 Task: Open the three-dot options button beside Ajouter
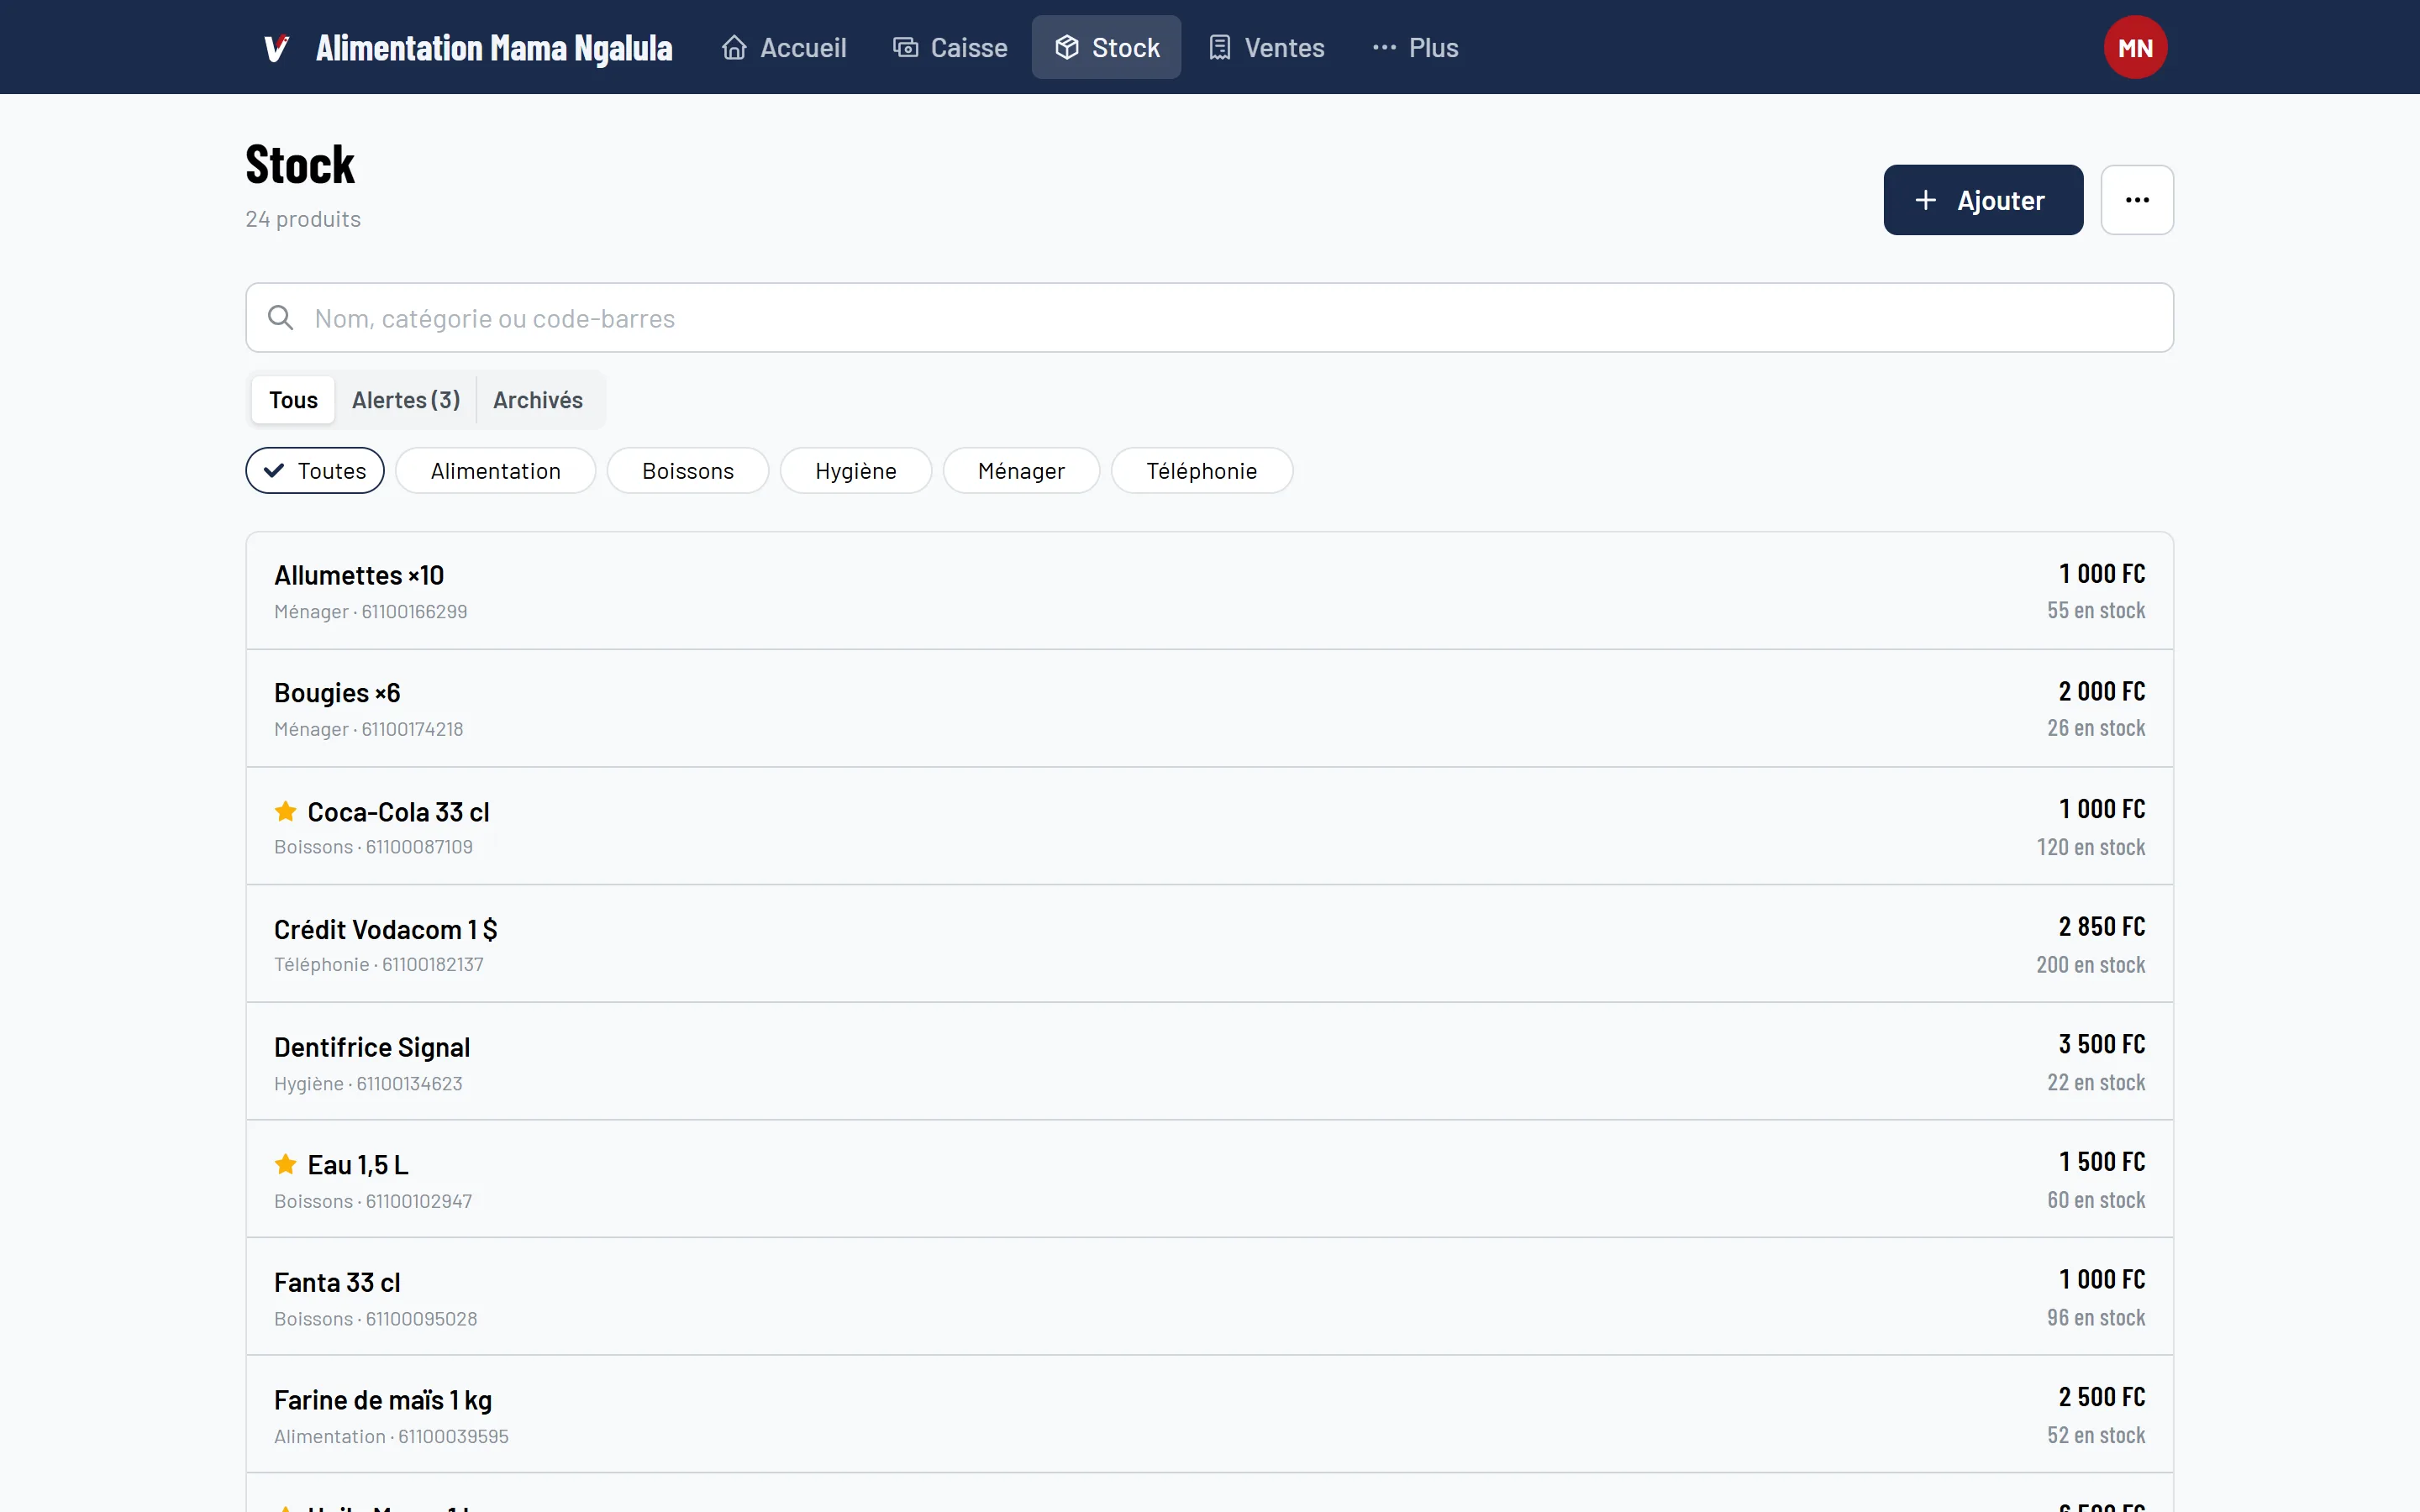2137,200
